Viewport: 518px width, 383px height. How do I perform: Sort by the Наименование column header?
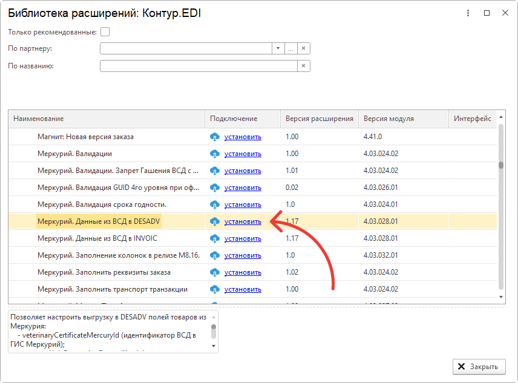107,119
